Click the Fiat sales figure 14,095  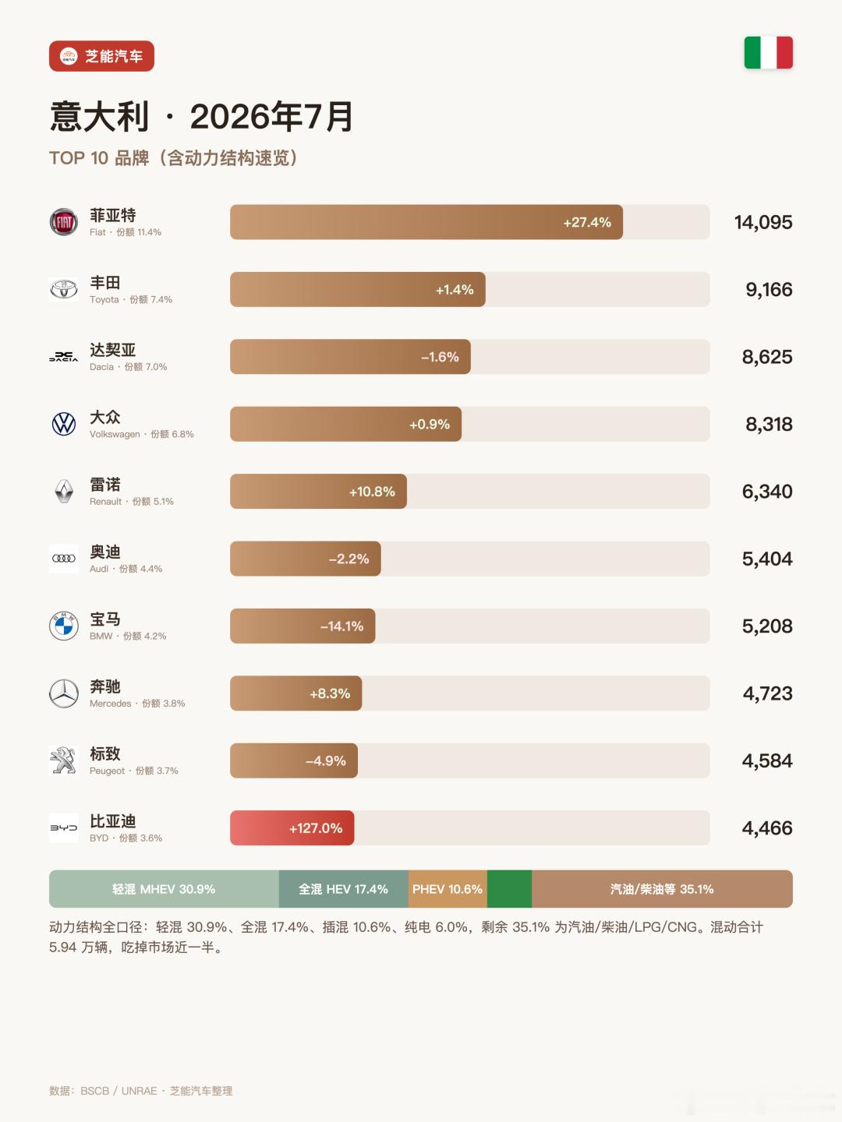coord(763,222)
